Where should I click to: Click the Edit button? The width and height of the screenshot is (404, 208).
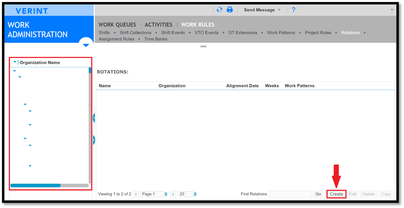pyautogui.click(x=353, y=194)
